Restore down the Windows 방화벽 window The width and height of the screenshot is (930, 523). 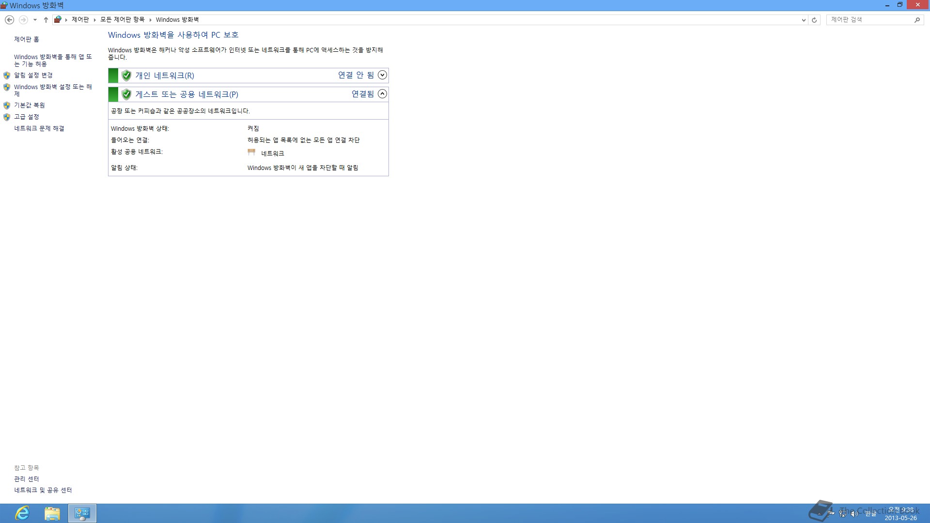900,5
